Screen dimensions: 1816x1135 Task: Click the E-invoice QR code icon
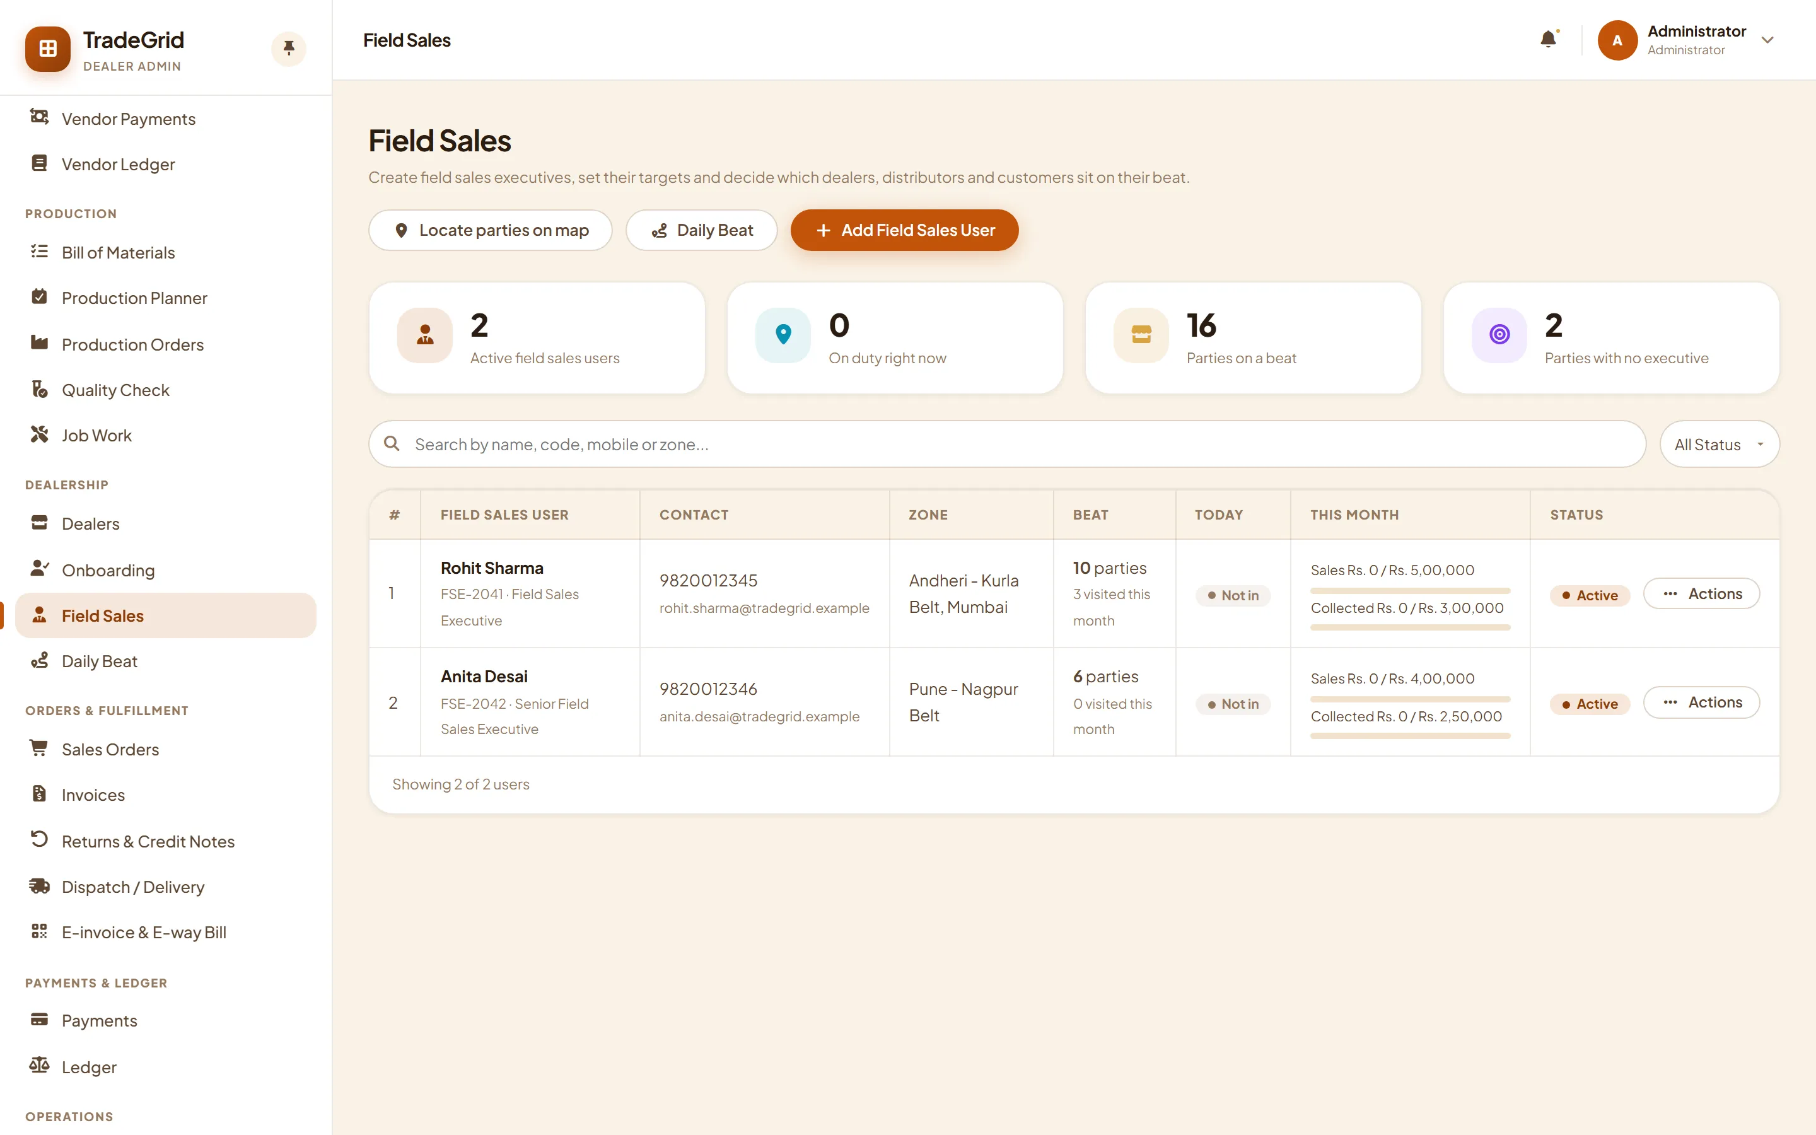click(x=39, y=931)
